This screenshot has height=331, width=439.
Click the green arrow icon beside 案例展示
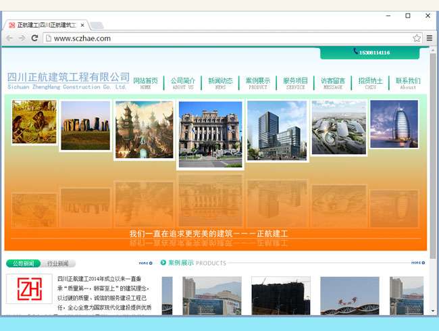click(x=163, y=262)
